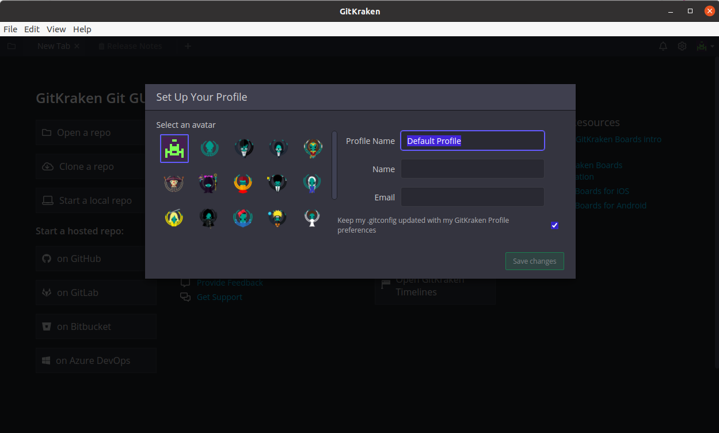Click the Azure DevOps Windows icon
This screenshot has width=719, height=433.
click(x=46, y=360)
